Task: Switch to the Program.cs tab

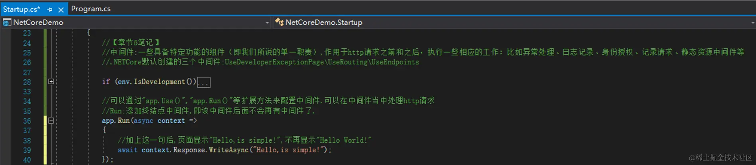Action: [x=91, y=9]
